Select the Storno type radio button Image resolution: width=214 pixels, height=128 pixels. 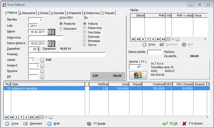[x=85, y=45]
